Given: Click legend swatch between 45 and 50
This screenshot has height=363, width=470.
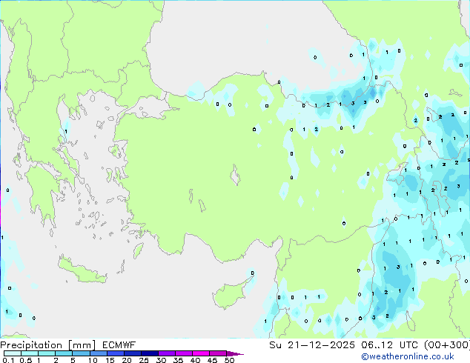Looking at the screenshot, I should (217, 353).
